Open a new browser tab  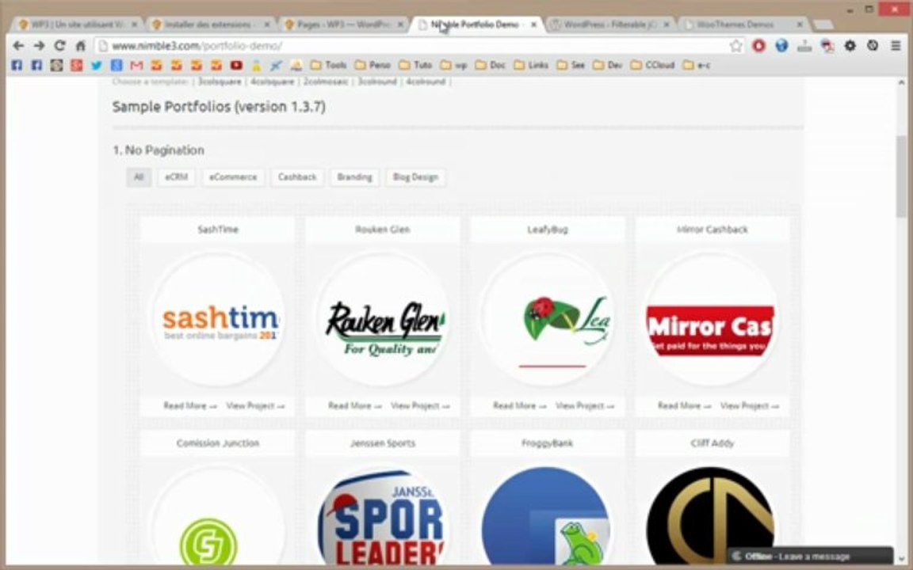(x=822, y=25)
